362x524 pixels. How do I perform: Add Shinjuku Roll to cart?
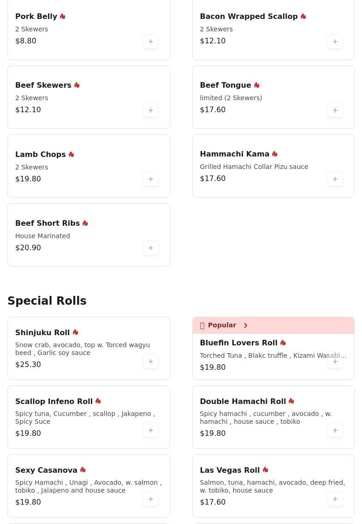click(151, 361)
